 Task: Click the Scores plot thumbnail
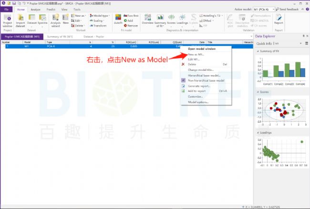[281, 111]
